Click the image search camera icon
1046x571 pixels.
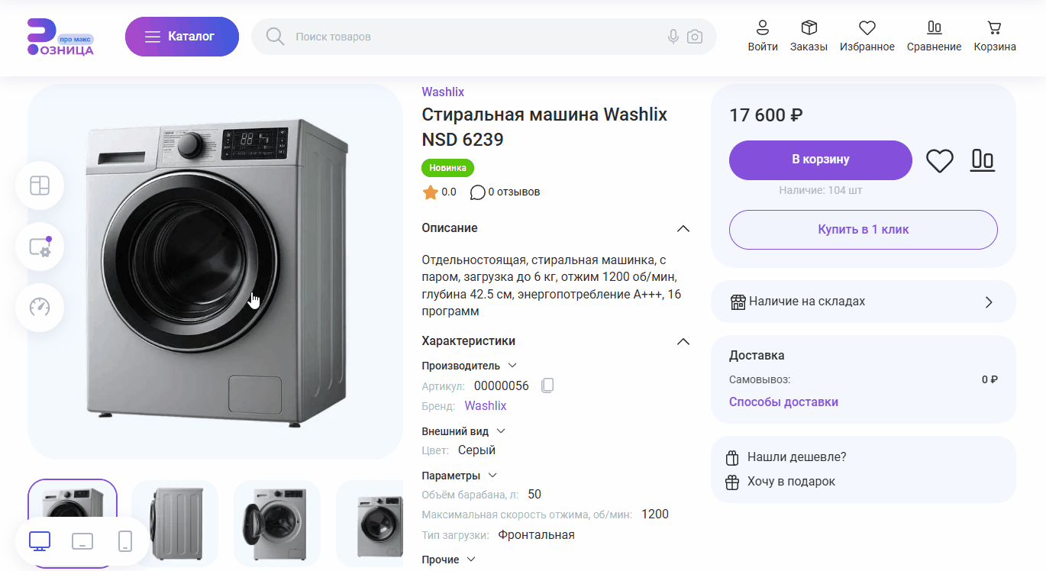click(x=694, y=36)
